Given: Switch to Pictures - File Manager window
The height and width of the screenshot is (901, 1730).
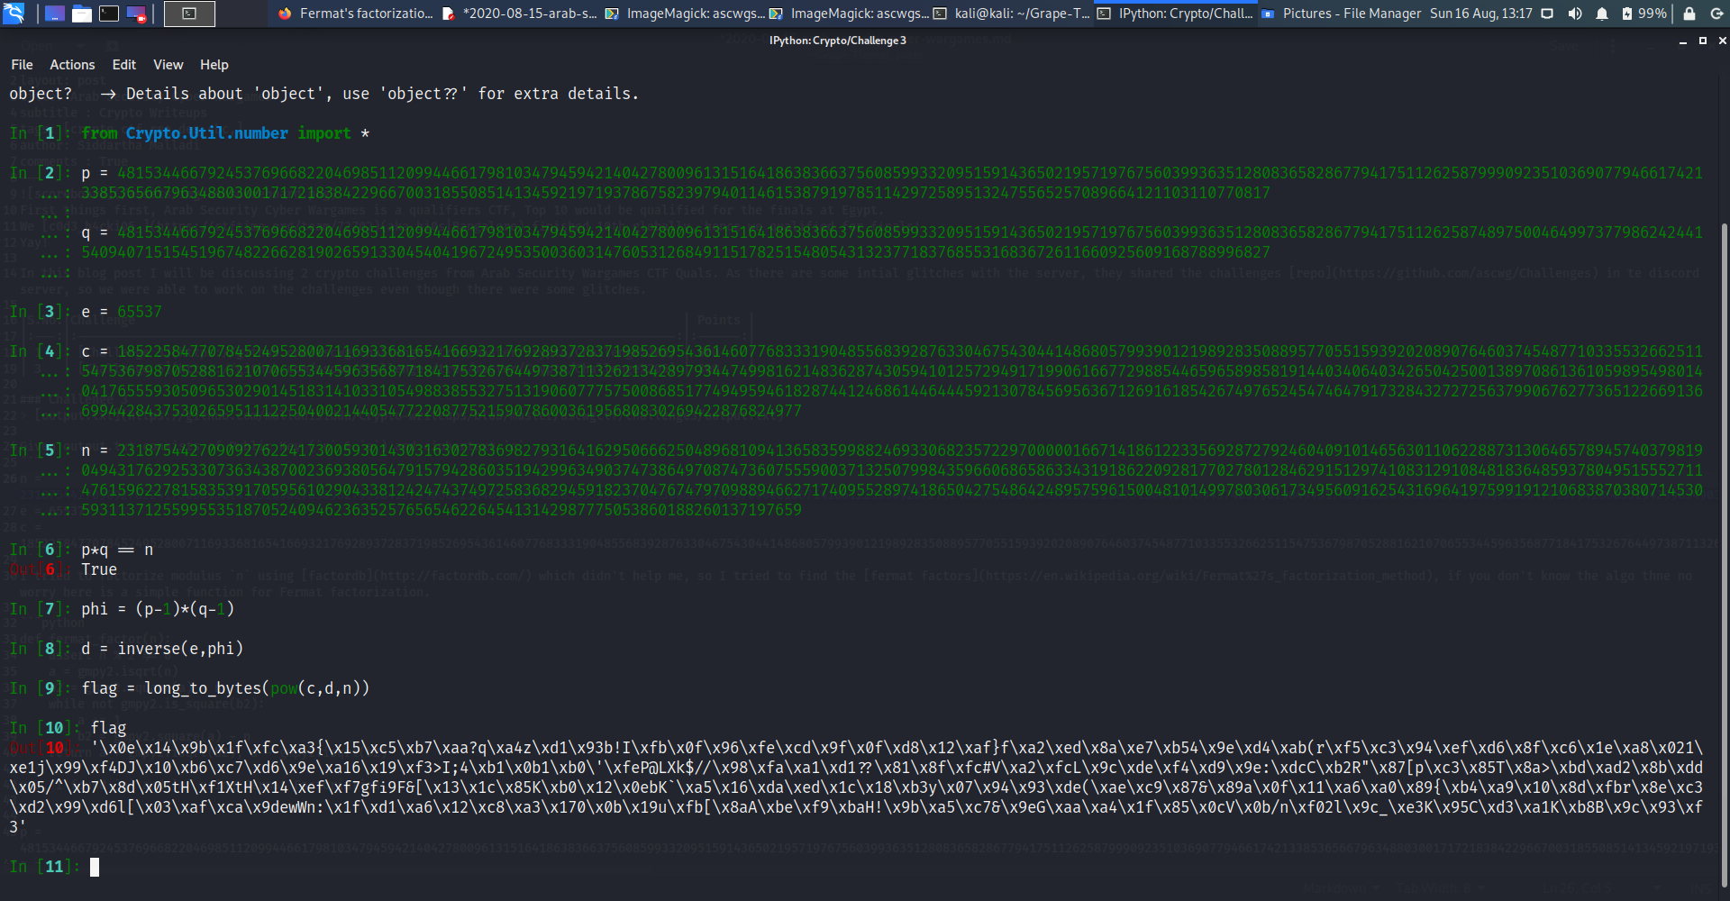Looking at the screenshot, I should point(1341,14).
